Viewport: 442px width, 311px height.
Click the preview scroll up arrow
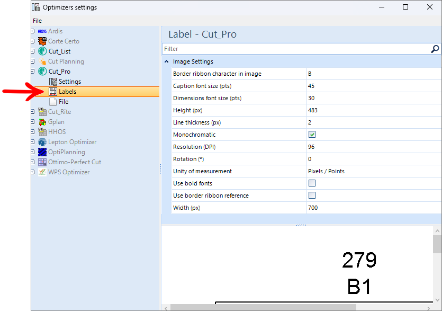(437, 231)
